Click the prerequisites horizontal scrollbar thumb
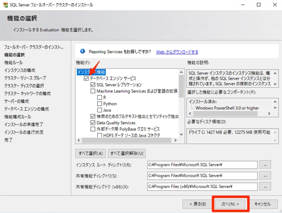This screenshot has height=213, width=282. click(x=225, y=114)
